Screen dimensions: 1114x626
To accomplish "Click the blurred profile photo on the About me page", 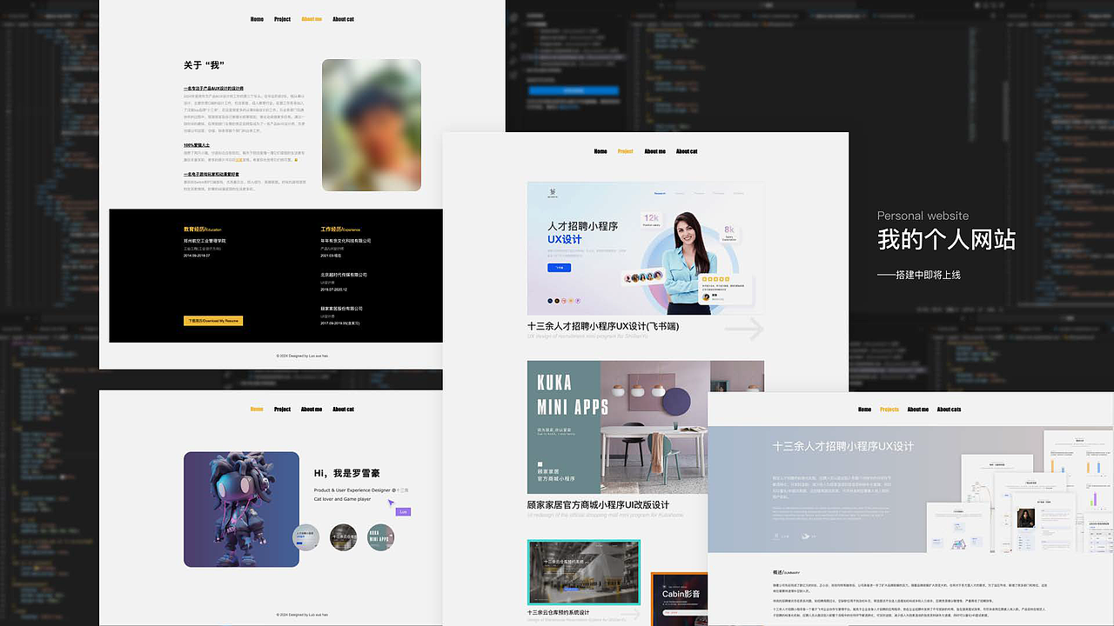I will 372,125.
